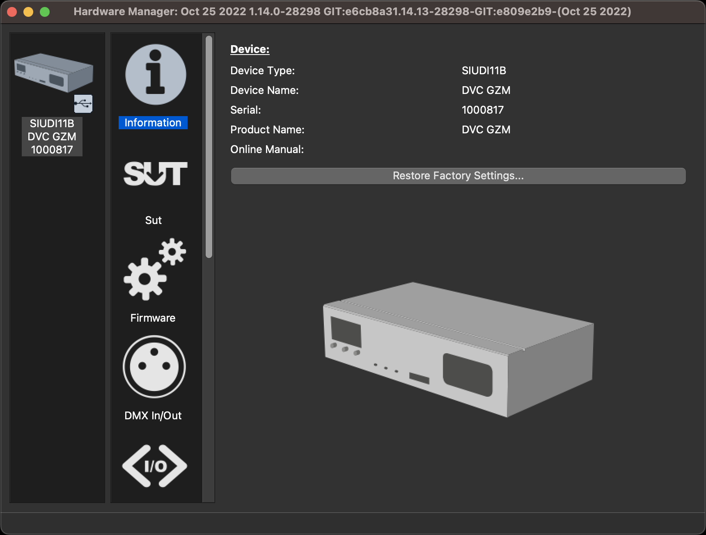Switch to the Sut section label

tap(153, 220)
